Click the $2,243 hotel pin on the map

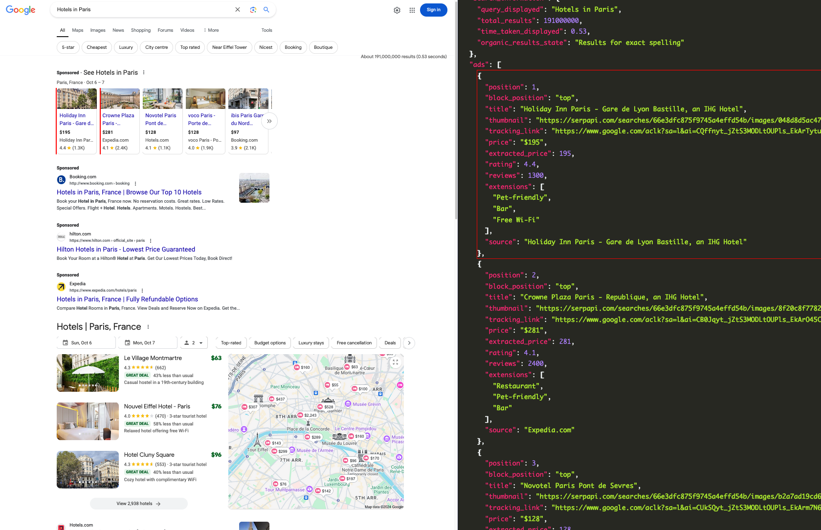pyautogui.click(x=307, y=415)
